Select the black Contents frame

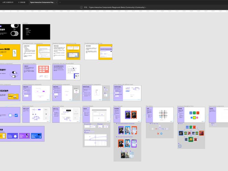36,32
